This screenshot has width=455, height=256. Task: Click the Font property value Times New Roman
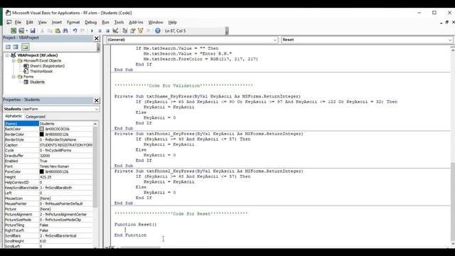click(x=66, y=166)
